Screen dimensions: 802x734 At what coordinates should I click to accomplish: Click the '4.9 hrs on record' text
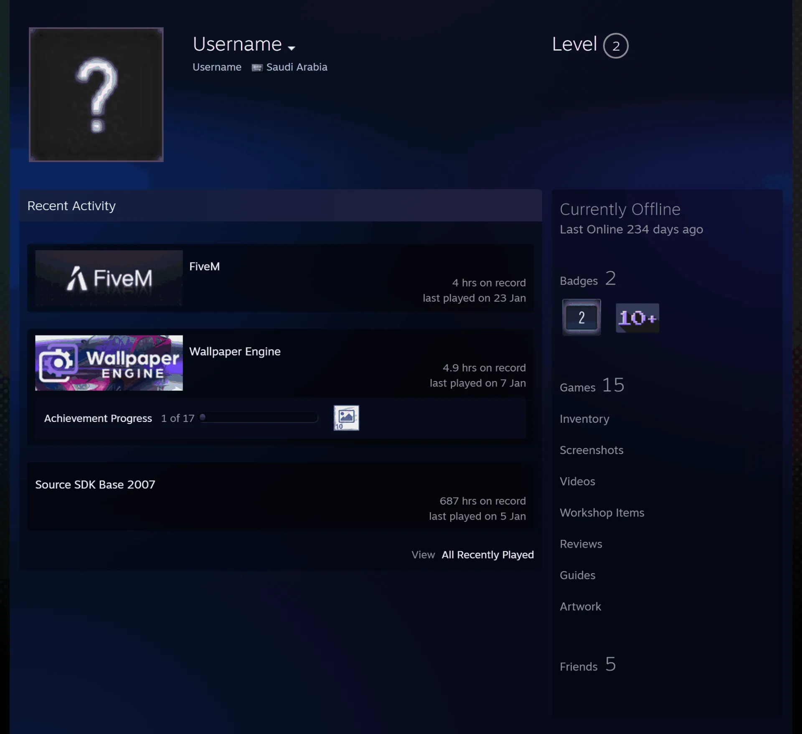point(484,368)
